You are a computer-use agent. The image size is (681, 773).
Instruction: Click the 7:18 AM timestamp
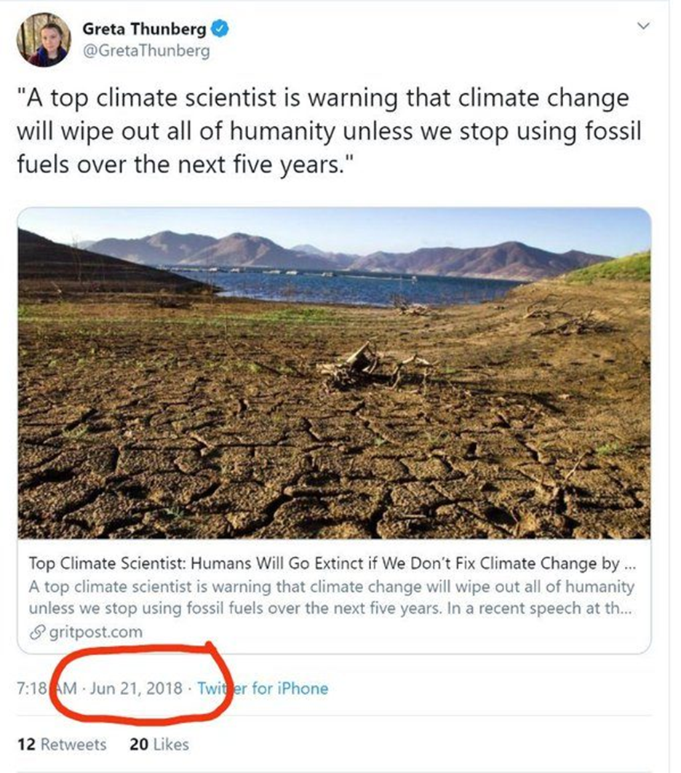(x=45, y=688)
